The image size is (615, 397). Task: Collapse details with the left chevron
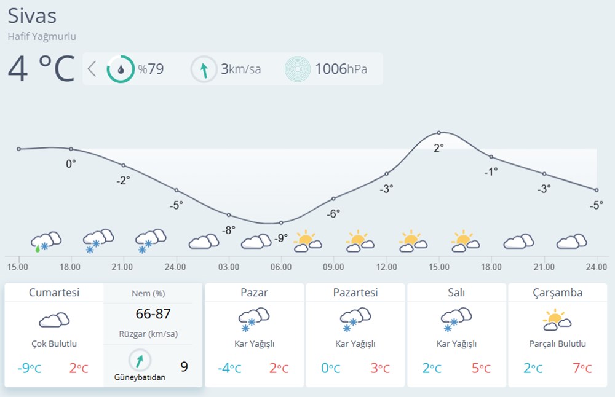click(x=92, y=69)
